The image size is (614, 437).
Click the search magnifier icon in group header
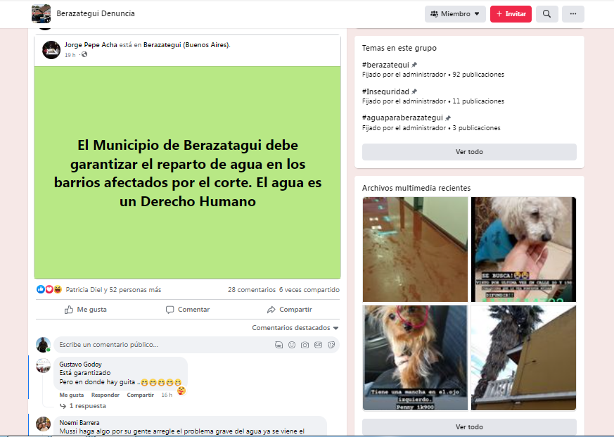[x=546, y=14]
